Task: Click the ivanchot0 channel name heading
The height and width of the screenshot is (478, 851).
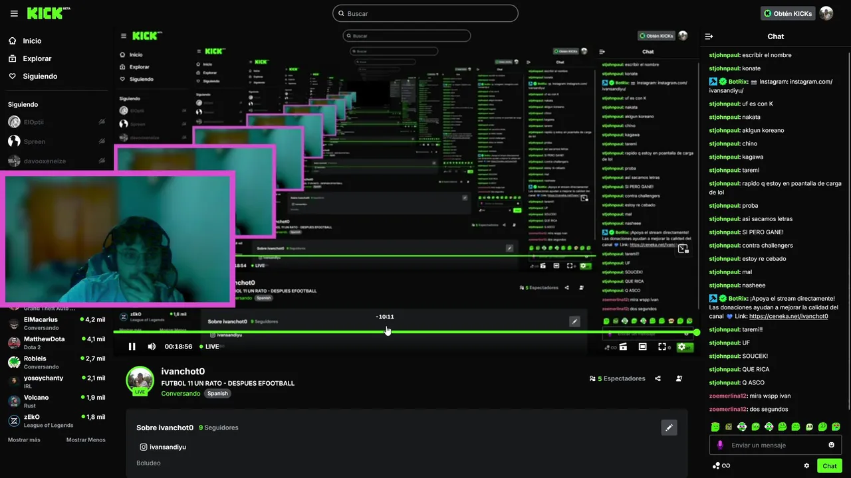Action: click(x=183, y=371)
